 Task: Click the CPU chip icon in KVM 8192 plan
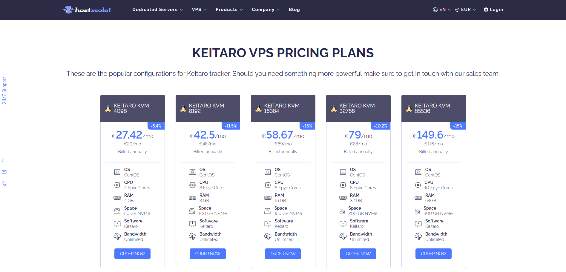192,185
